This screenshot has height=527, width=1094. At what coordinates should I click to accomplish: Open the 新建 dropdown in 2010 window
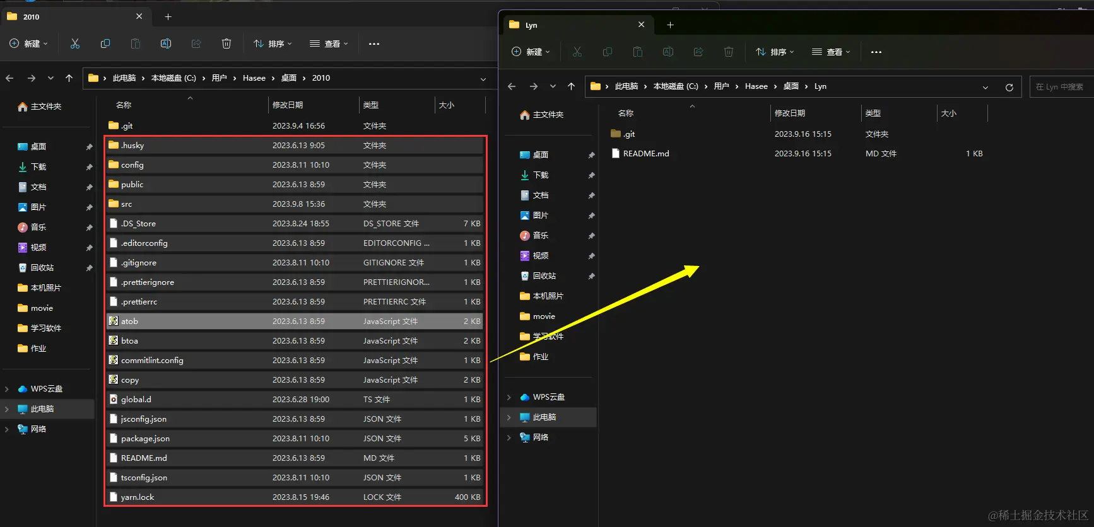[29, 43]
